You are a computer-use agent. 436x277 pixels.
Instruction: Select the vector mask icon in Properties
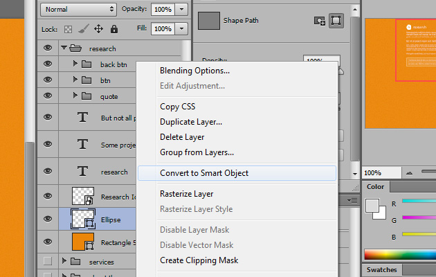pyautogui.click(x=338, y=21)
